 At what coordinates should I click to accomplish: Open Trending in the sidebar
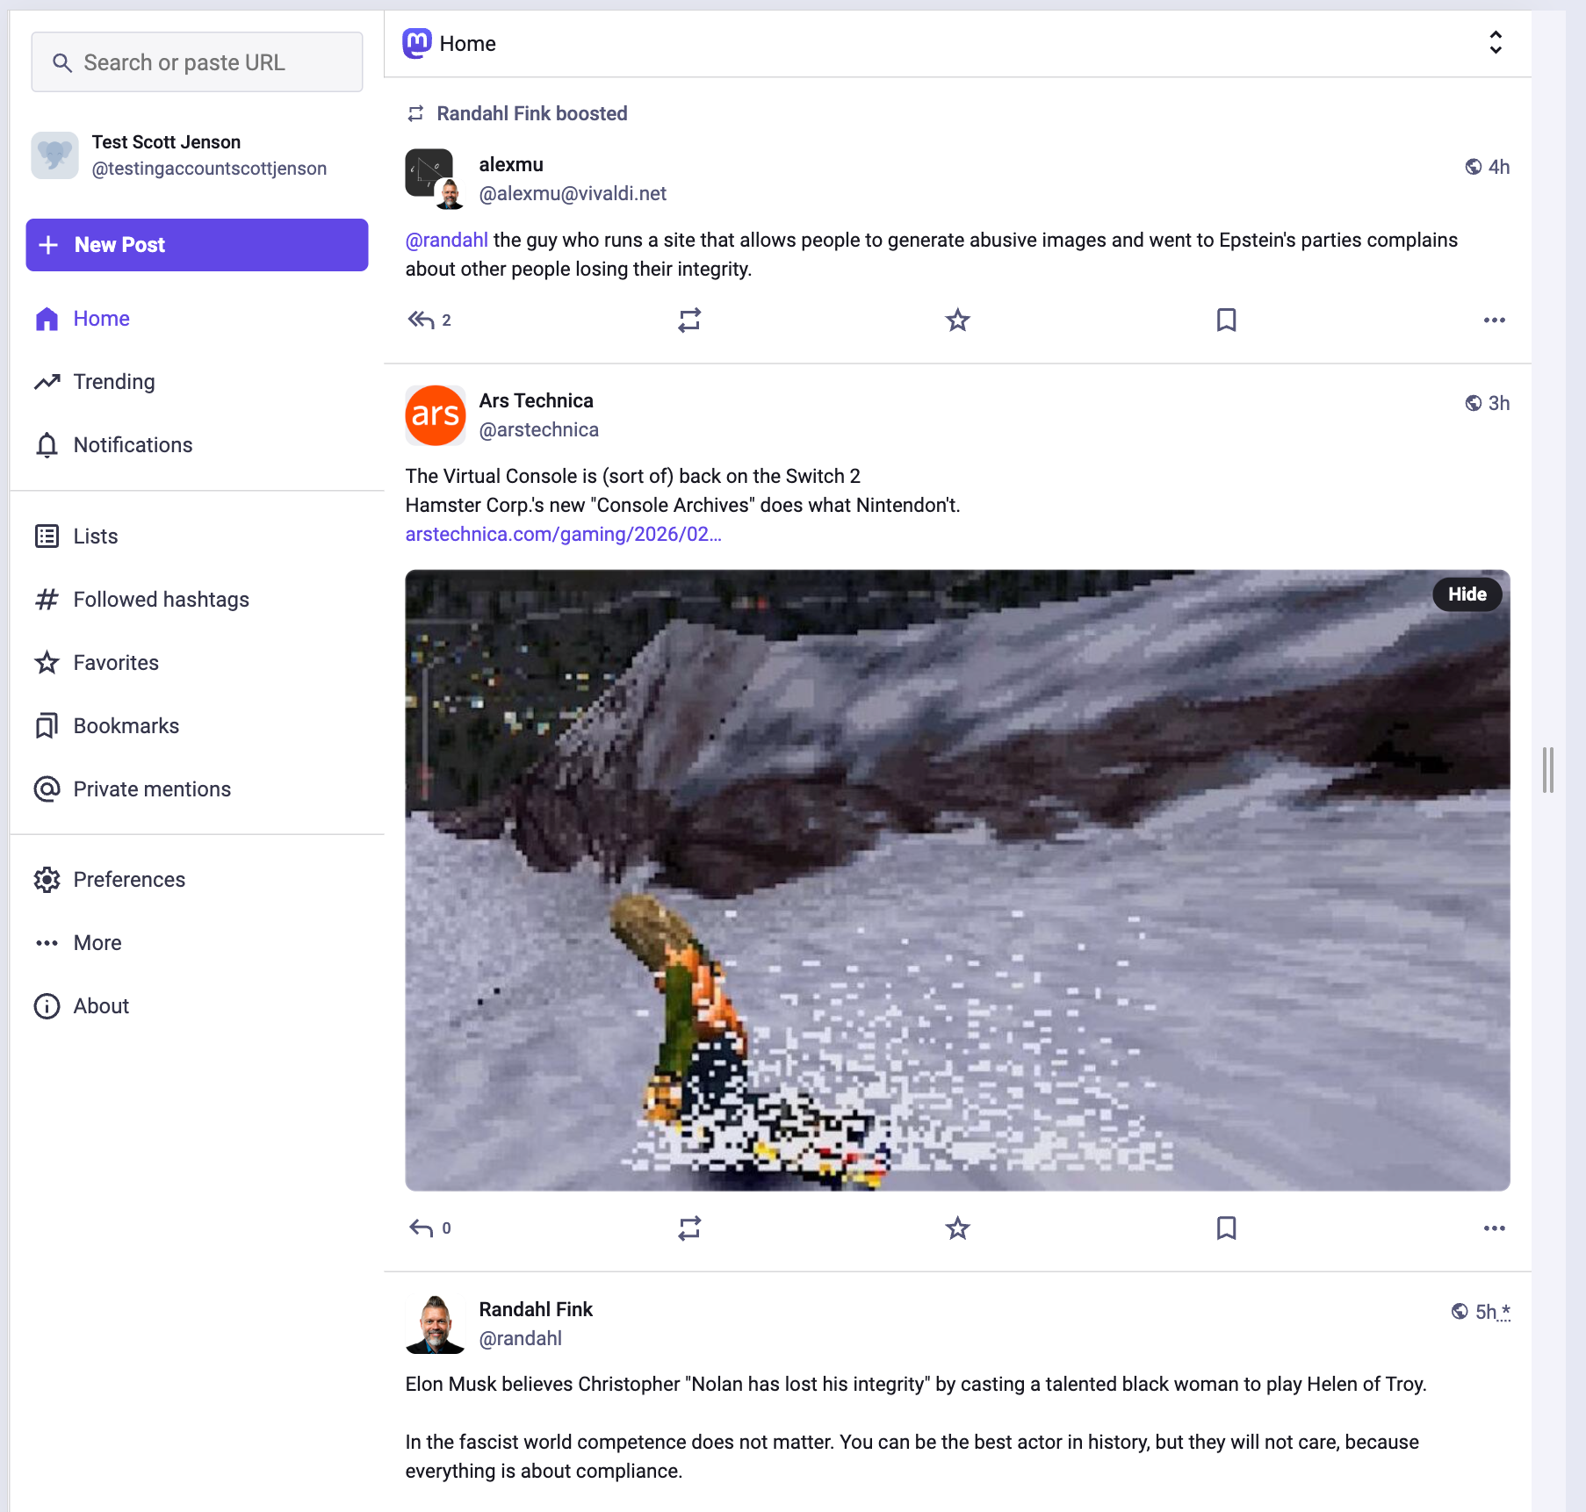point(113,382)
